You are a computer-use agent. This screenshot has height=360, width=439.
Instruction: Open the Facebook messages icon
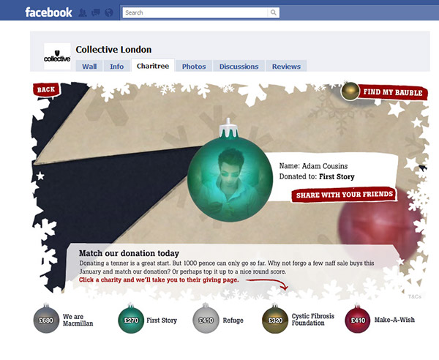pos(96,12)
